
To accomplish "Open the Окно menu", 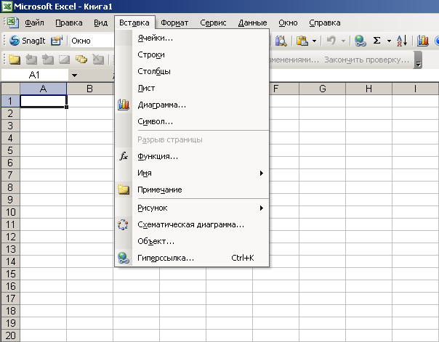I will [288, 23].
